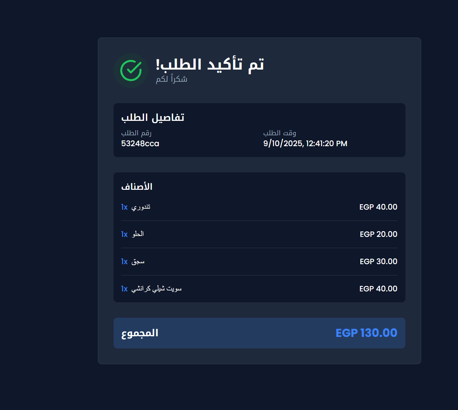Click the total label in blue bar
This screenshot has height=410, width=458.
(x=140, y=333)
